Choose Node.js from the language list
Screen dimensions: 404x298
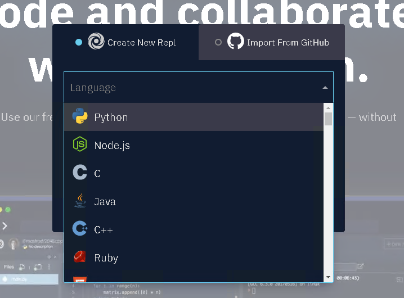coord(194,145)
